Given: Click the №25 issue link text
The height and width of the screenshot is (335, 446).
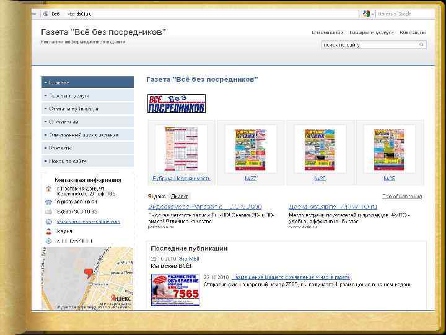Looking at the screenshot, I should 389,179.
